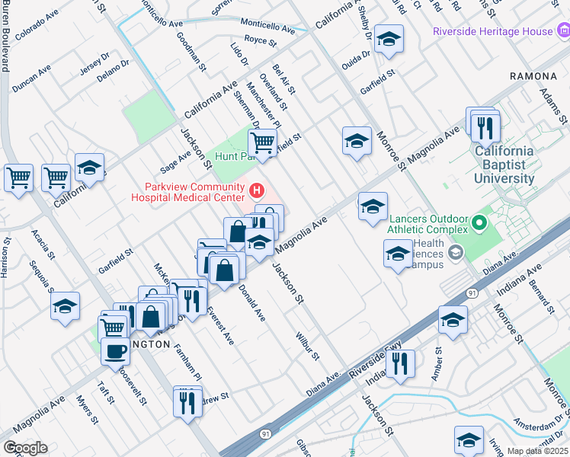The height and width of the screenshot is (457, 570).
Task: Open the Parkview Community Hospital marker
Action: [257, 191]
